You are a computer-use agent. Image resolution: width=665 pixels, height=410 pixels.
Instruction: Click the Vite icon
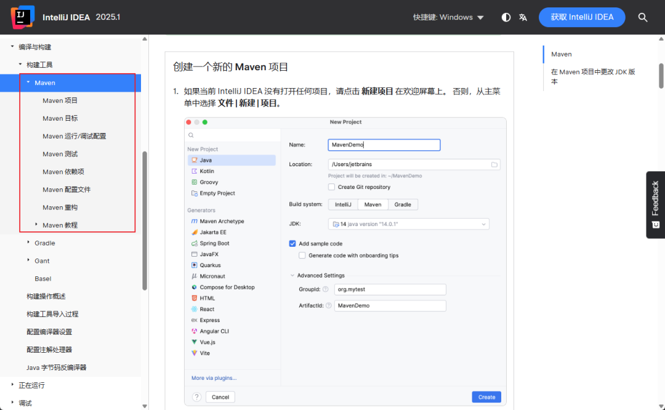194,353
